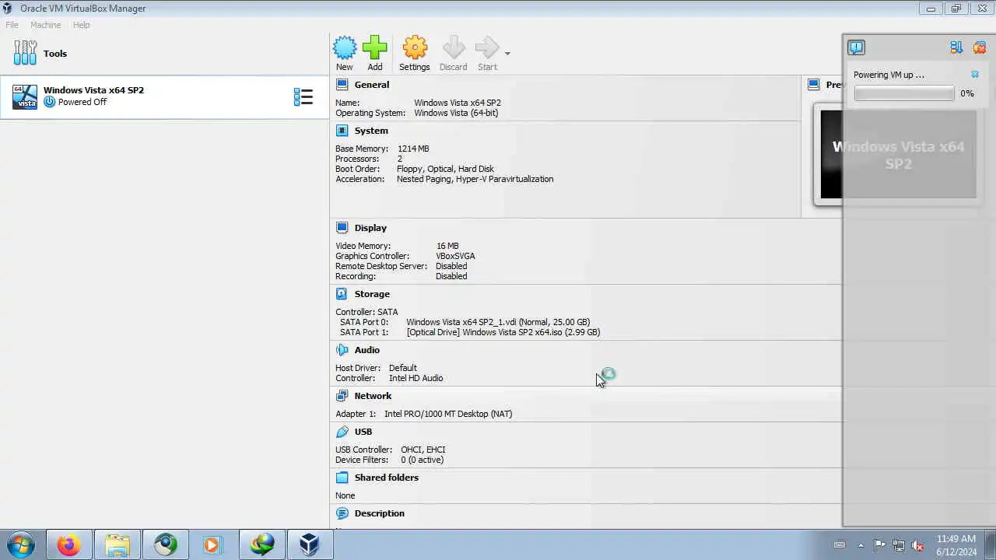
Task: Click the Intel HD Audio controller value
Action: 416,378
